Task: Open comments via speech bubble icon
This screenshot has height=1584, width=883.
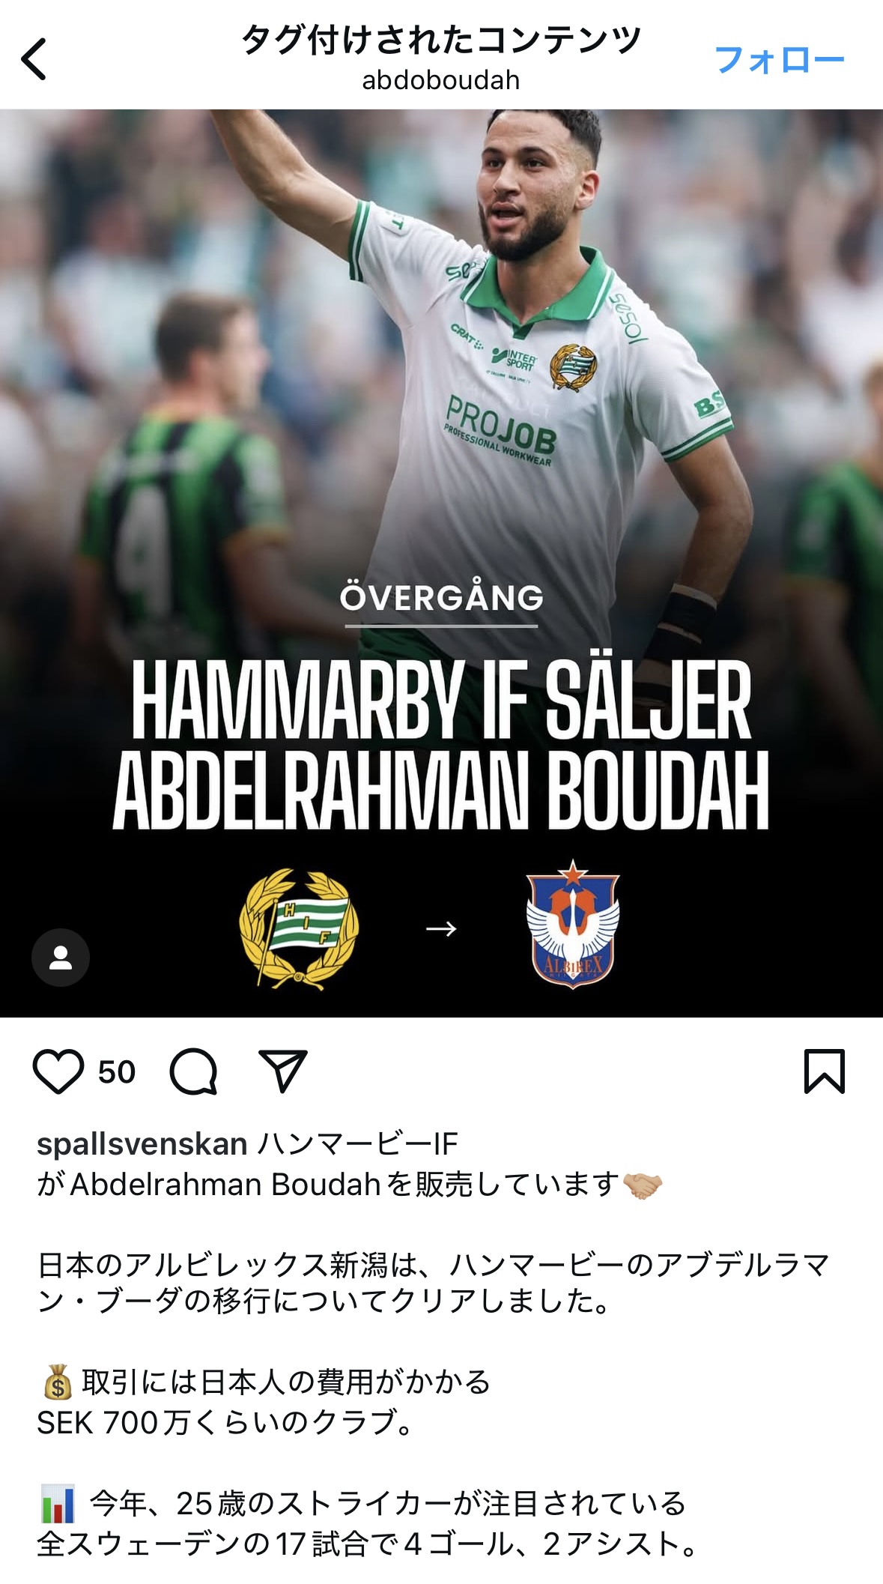Action: pyautogui.click(x=194, y=1071)
